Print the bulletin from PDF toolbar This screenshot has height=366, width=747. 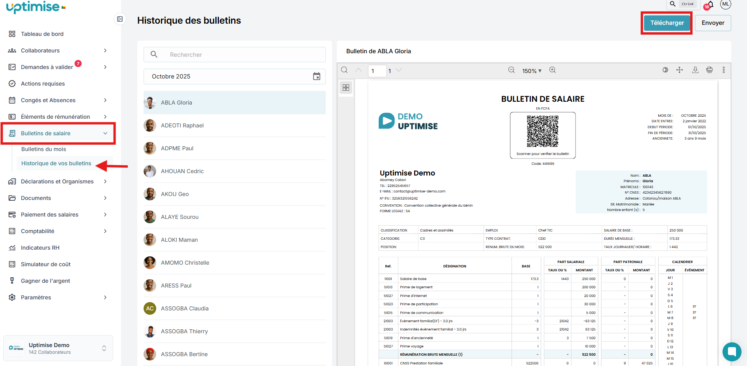(710, 70)
